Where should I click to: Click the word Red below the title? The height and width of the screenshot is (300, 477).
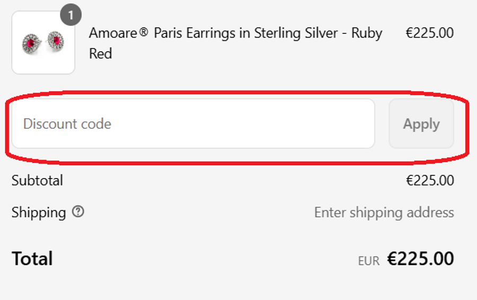(x=101, y=54)
